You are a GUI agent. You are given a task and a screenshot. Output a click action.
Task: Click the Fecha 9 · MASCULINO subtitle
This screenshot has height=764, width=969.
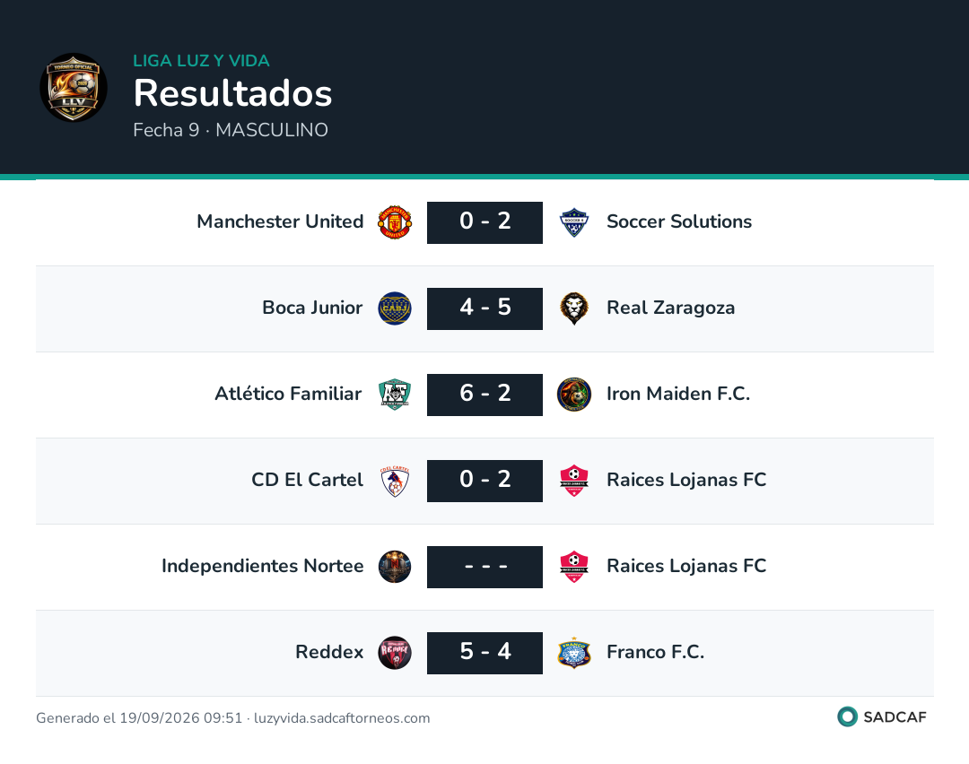pyautogui.click(x=231, y=130)
